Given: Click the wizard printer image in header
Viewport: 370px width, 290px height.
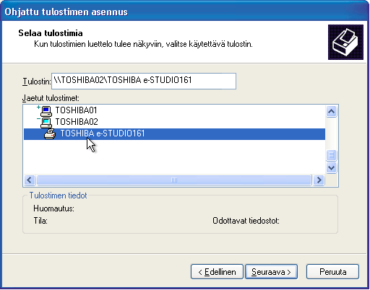Looking at the screenshot, I should click(x=345, y=42).
